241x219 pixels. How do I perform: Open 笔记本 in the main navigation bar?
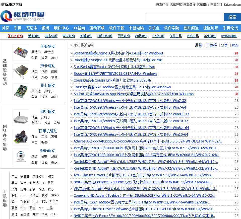(x=32, y=28)
